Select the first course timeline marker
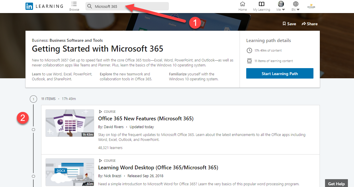The width and height of the screenshot is (354, 187). 33,130
